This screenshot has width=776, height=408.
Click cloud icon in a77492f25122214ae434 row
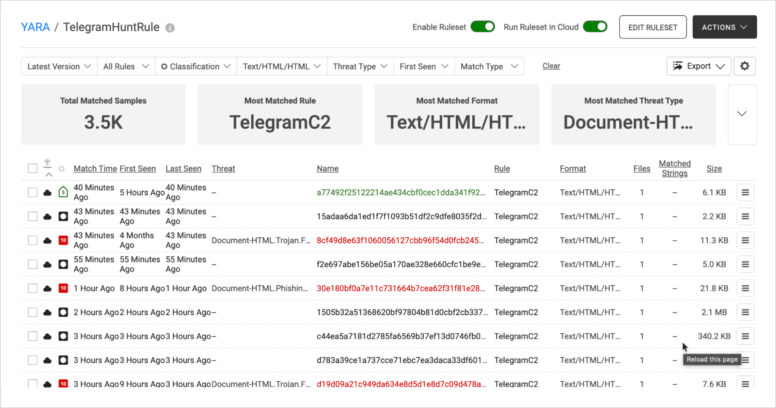tap(47, 192)
